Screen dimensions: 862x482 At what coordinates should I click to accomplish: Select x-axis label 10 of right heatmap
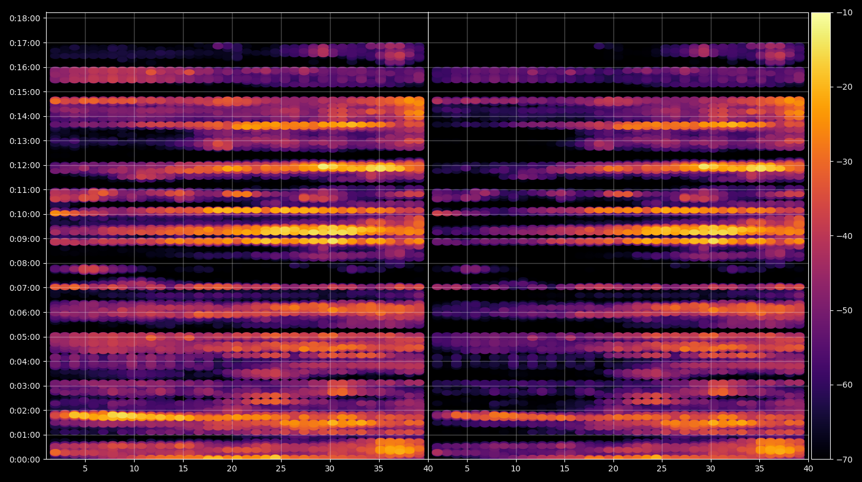click(x=515, y=469)
